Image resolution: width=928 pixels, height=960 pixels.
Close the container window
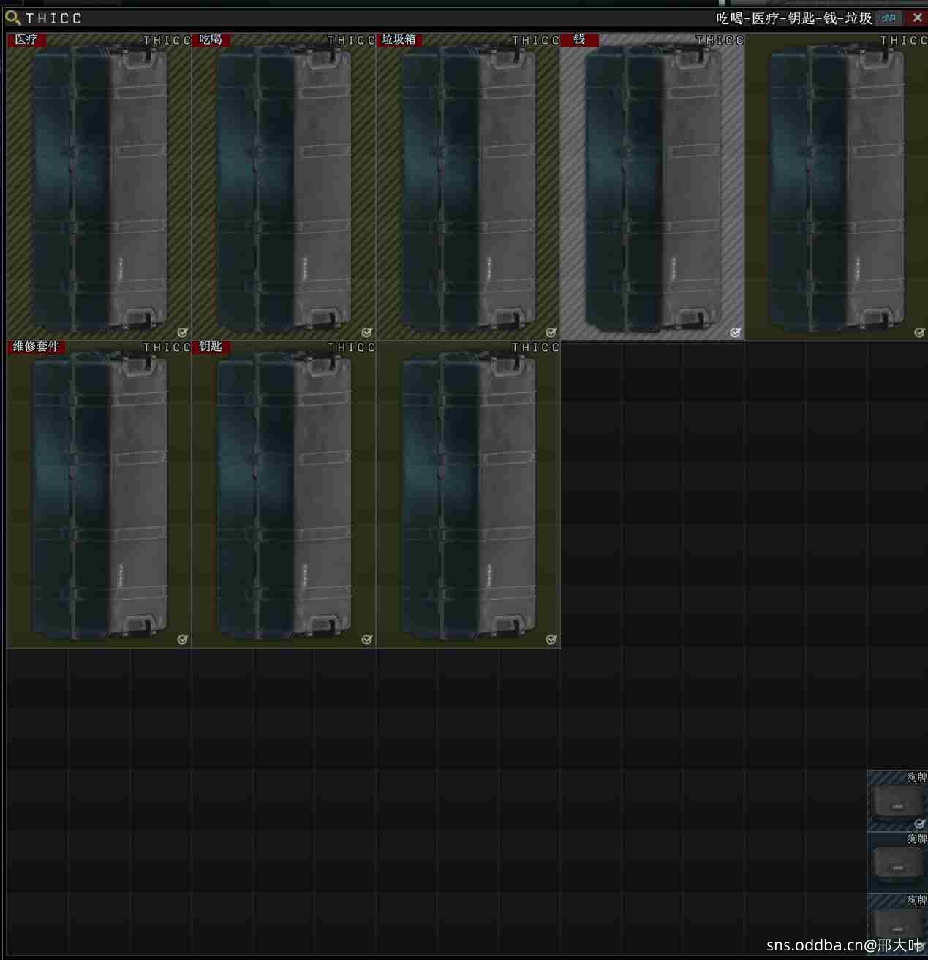coord(917,18)
